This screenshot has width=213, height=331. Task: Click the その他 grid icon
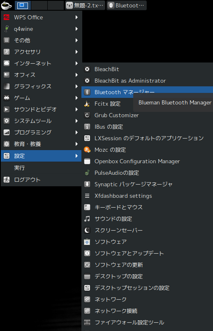click(x=7, y=40)
